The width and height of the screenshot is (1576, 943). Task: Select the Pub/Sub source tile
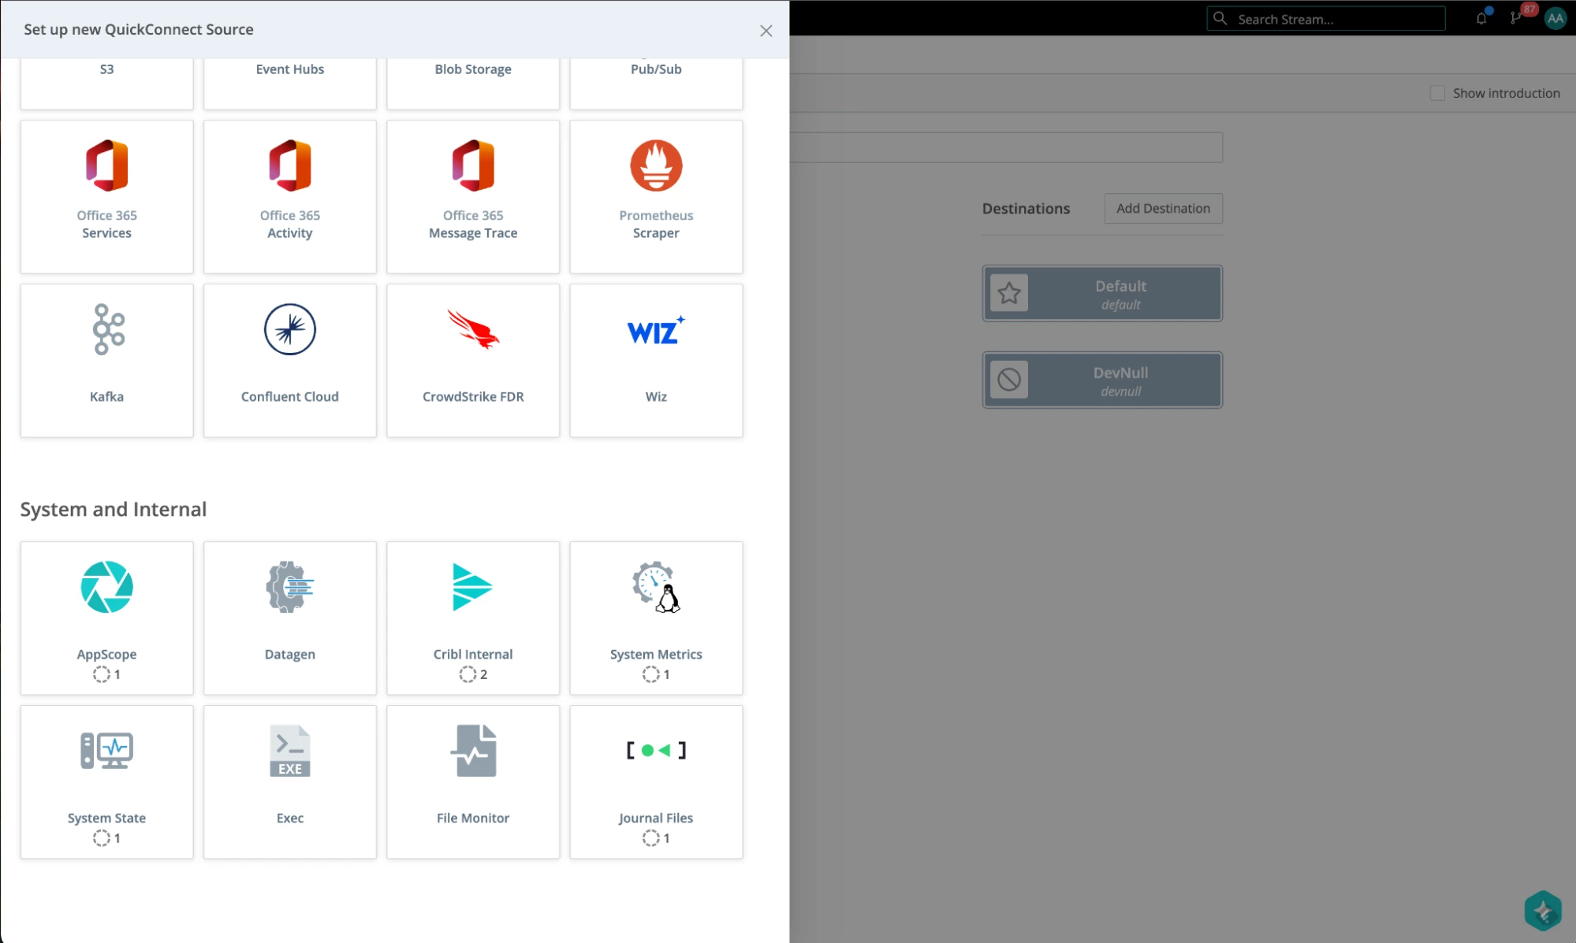point(656,83)
